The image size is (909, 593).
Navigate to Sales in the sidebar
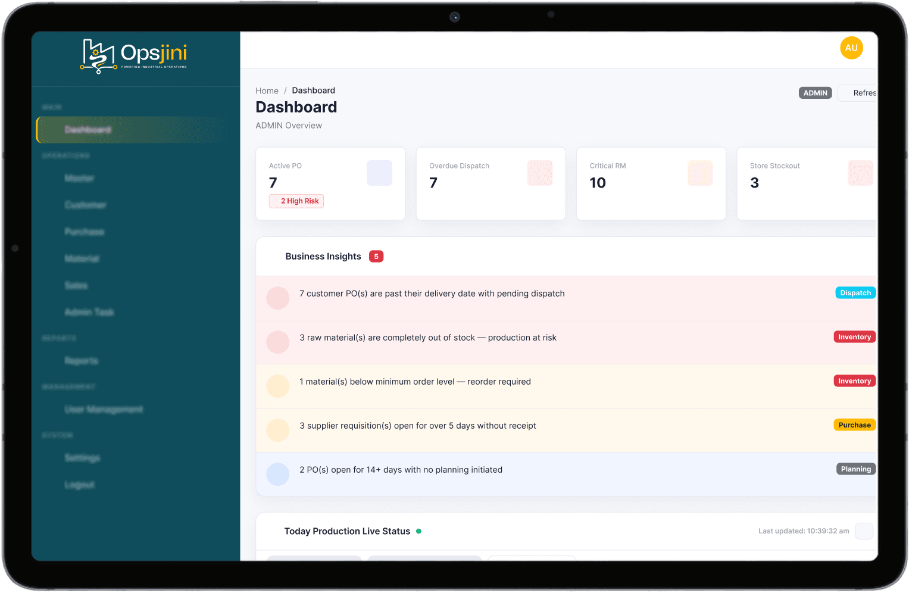click(x=76, y=285)
